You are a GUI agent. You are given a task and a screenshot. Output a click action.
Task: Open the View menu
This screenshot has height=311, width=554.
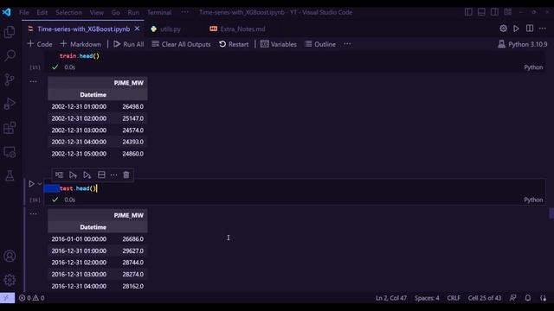(x=96, y=12)
